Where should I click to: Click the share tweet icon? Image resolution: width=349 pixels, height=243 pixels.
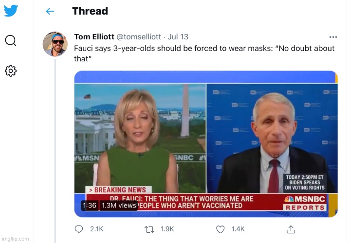(x=291, y=229)
